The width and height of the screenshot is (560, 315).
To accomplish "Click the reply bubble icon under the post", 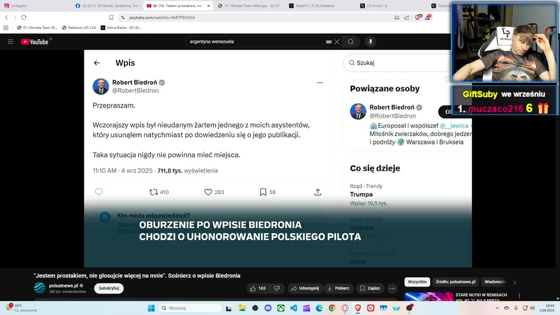I will coord(99,192).
